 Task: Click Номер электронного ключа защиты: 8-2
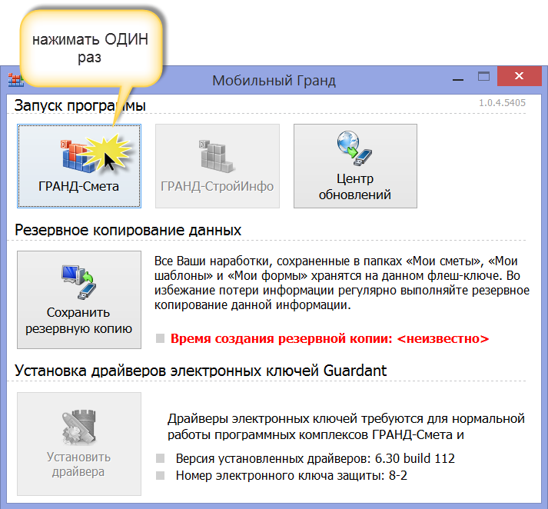pyautogui.click(x=291, y=475)
